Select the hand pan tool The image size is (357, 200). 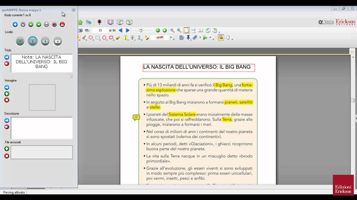click(x=228, y=38)
